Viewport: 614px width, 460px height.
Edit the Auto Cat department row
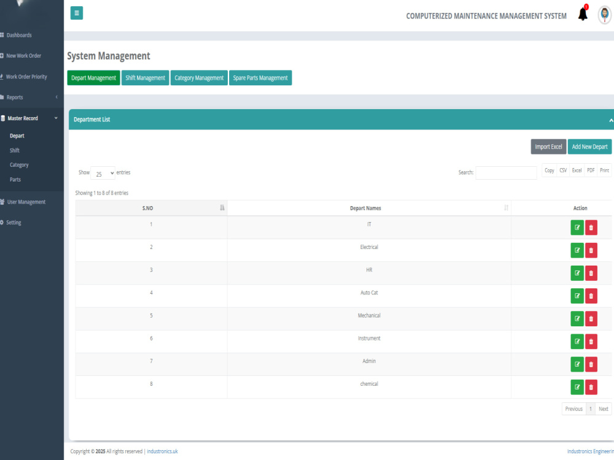click(x=577, y=296)
